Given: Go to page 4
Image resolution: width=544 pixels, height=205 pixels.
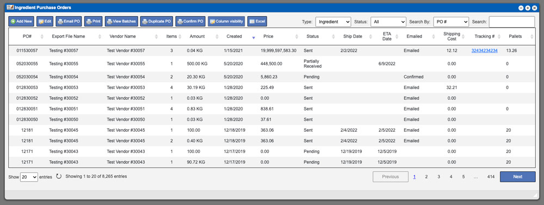Looking at the screenshot, I should 451,177.
